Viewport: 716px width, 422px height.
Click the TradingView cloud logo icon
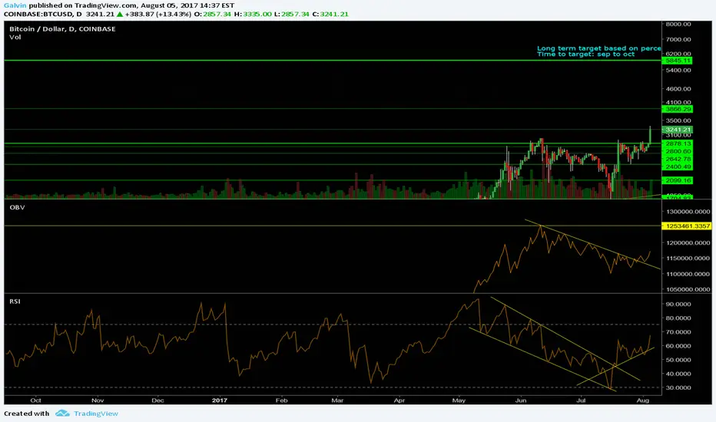[x=62, y=414]
